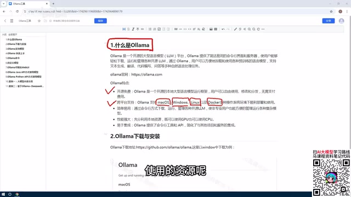
Task: Jump to outline item 10 case one
Action: coord(19,82)
